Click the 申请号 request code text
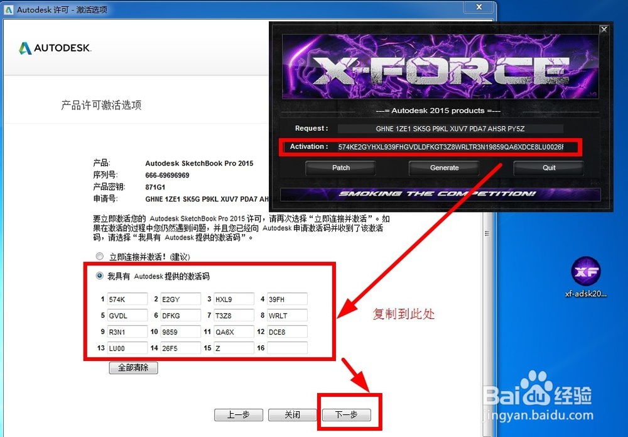The image size is (628, 437). pyautogui.click(x=207, y=199)
